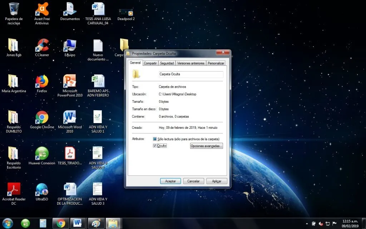Launch CCleaner from the desktop

pyautogui.click(x=42, y=45)
